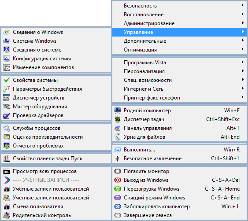Image resolution: width=248 pixels, height=221 pixels.
Task: Click the green Перезагрузка Windows icon
Action: click(118, 189)
